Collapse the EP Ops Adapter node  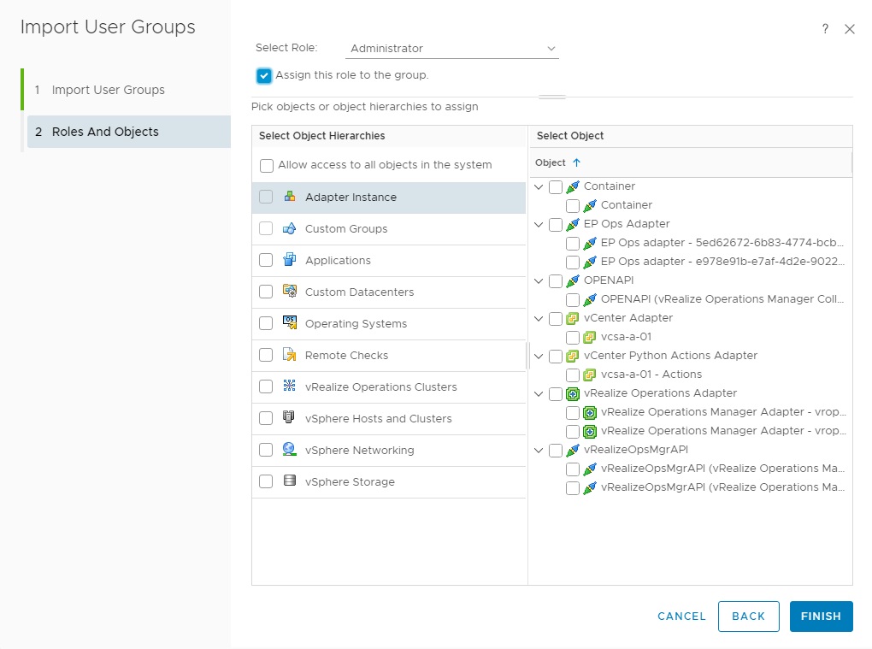(x=539, y=225)
